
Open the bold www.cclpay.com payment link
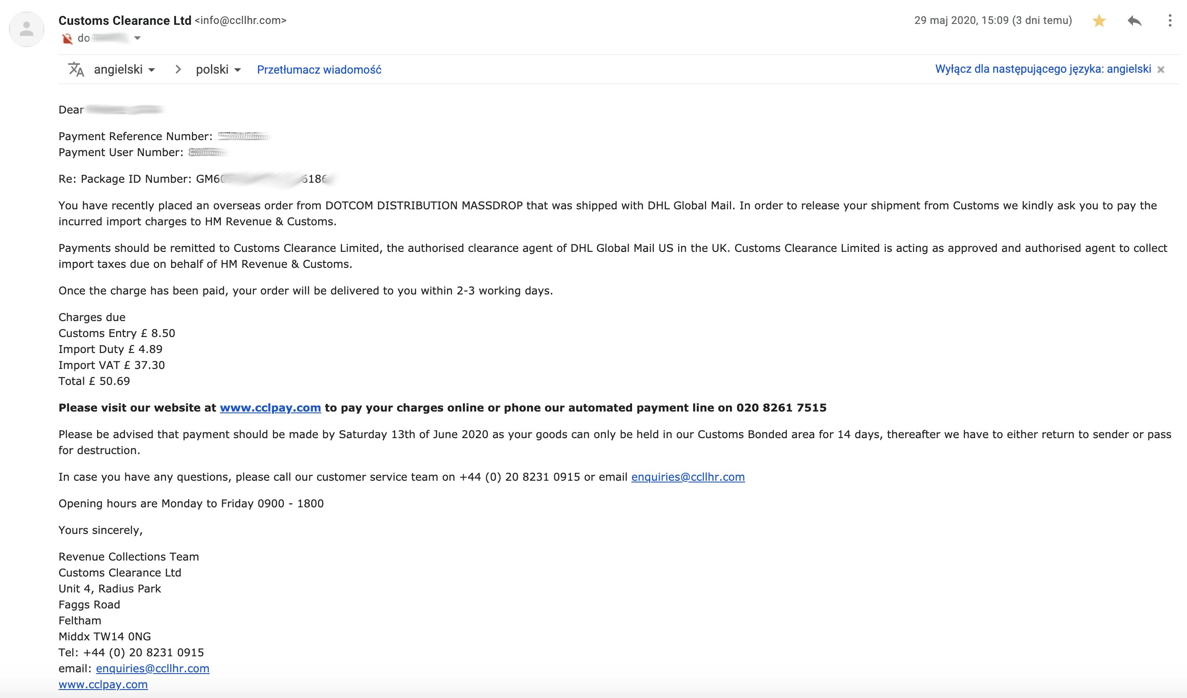270,408
